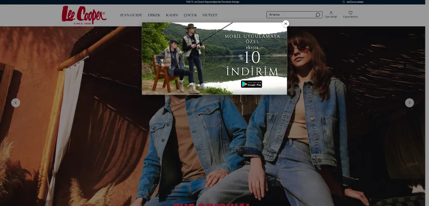429x206 pixels.
Task: Click the Mağazalarımız store locator link
Action: [x=353, y=2]
